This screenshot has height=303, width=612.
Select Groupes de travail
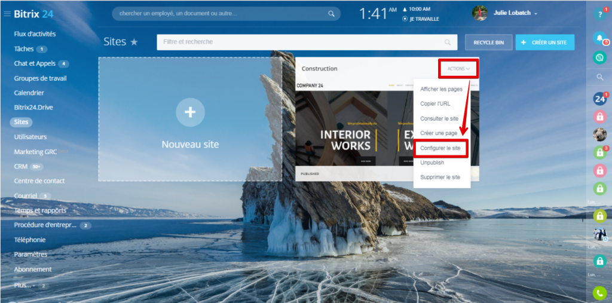(x=40, y=78)
